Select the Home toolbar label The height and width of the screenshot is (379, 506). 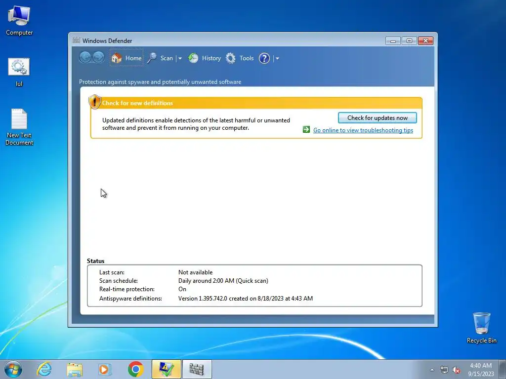point(133,58)
